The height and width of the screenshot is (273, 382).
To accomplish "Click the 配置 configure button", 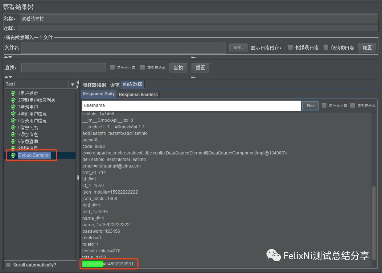I will click(x=367, y=47).
